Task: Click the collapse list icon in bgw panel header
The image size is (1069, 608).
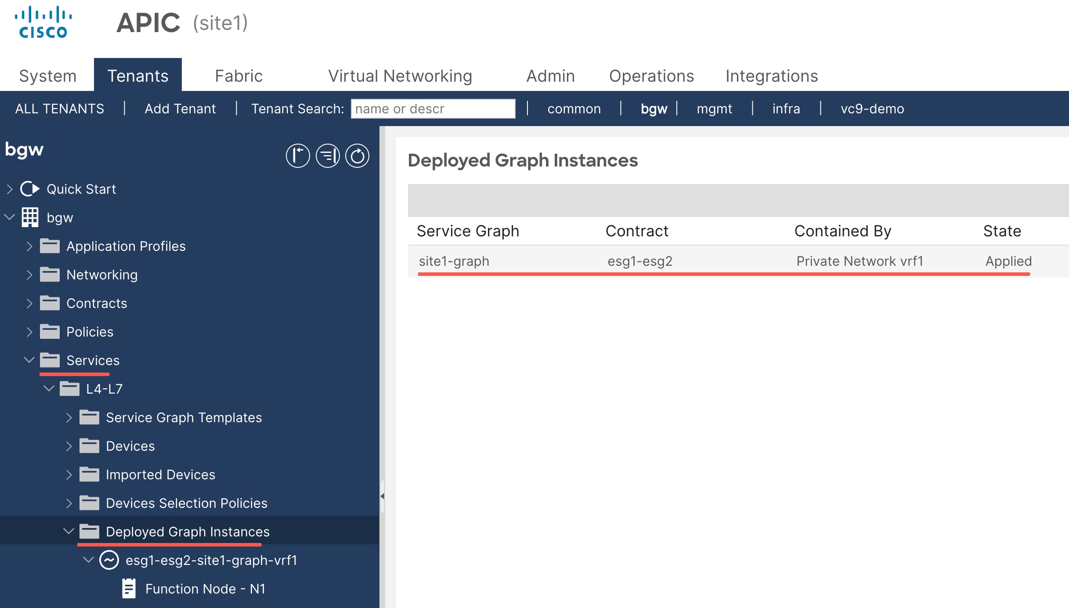Action: (328, 156)
